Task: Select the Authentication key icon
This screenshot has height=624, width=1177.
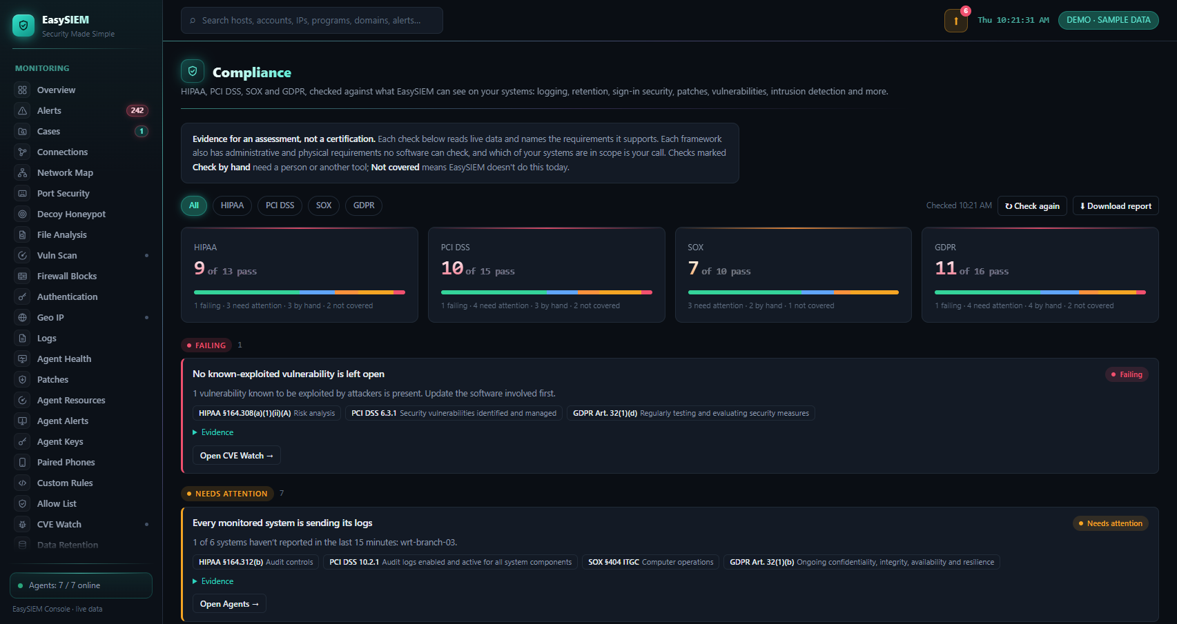Action: tap(23, 297)
